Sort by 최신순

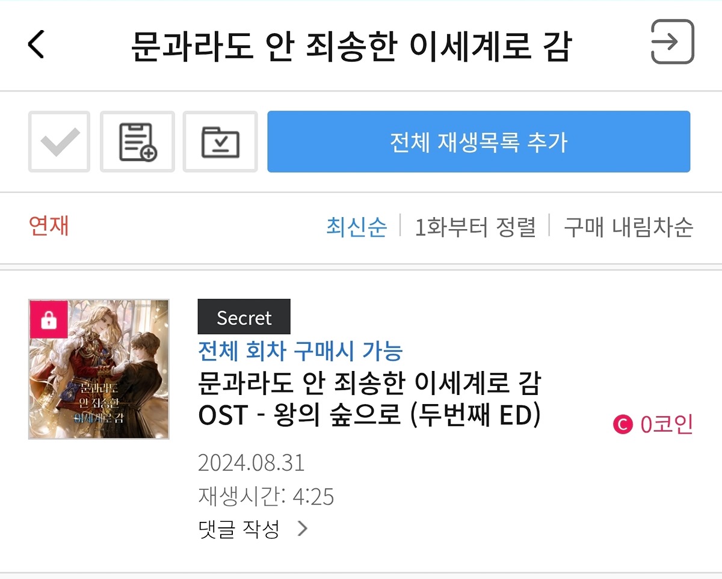click(357, 227)
